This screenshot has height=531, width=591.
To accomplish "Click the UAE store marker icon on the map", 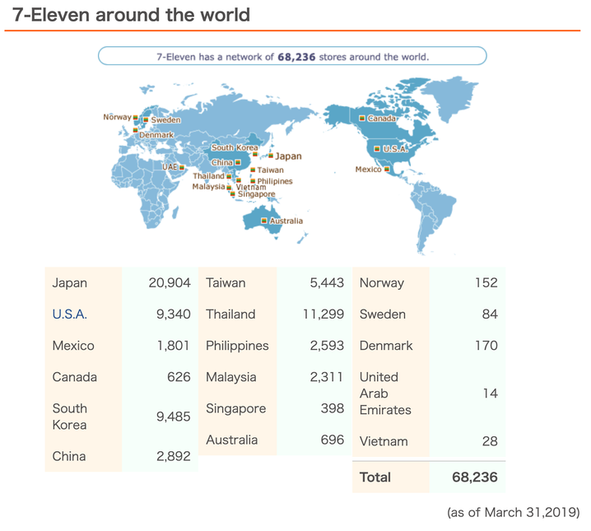I will point(182,167).
